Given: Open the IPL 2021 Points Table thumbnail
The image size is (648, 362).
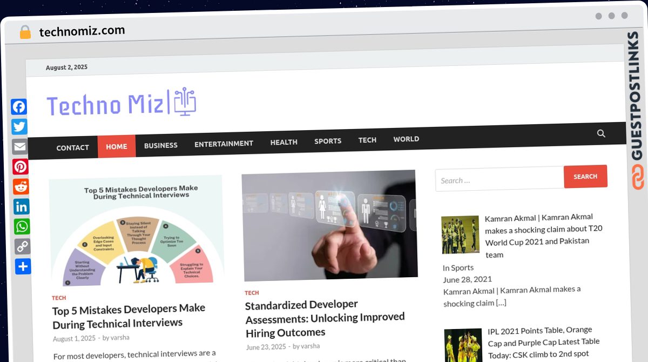Looking at the screenshot, I should pyautogui.click(x=463, y=345).
